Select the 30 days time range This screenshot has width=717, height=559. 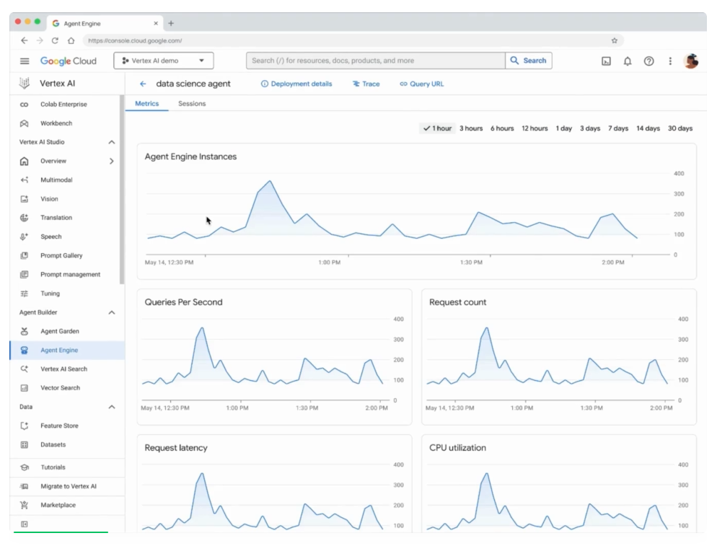tap(679, 128)
